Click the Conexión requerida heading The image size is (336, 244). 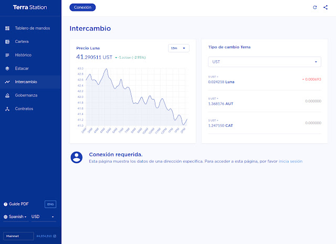coord(115,154)
